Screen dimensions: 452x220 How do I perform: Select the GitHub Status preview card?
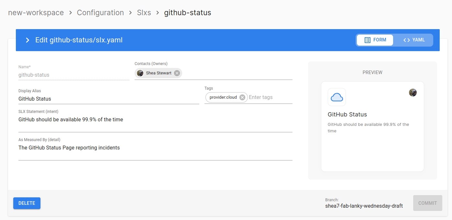click(x=372, y=126)
